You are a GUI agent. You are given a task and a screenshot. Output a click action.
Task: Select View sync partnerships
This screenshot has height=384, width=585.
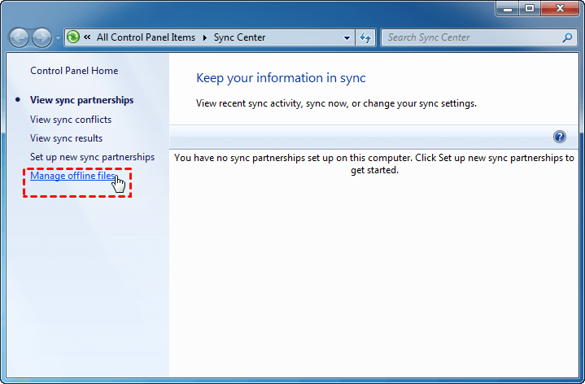tap(81, 100)
